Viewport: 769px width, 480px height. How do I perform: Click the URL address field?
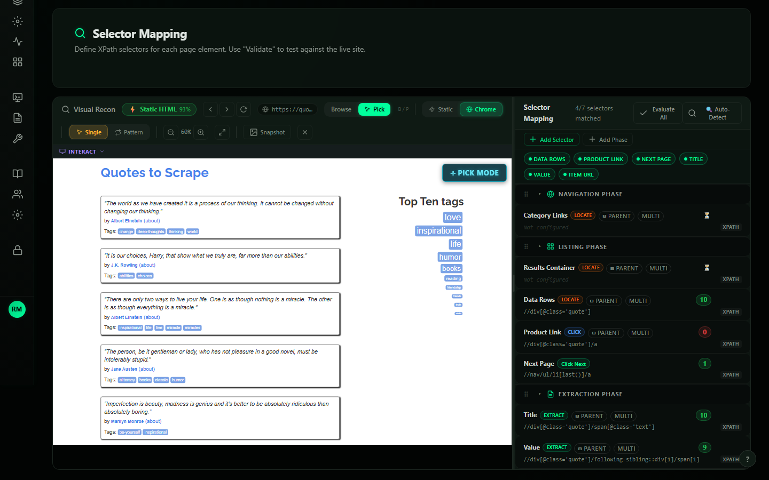point(287,109)
